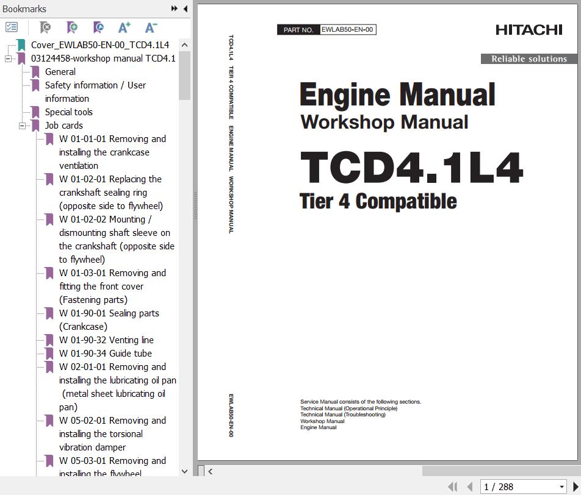
Task: Open W 01-03-01 front cover bookmark
Action: coord(113,286)
